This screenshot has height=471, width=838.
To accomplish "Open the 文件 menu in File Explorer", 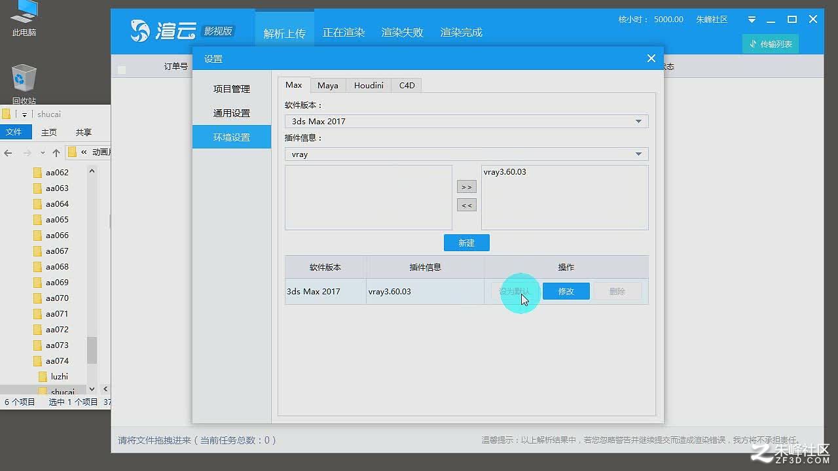I will 14,132.
